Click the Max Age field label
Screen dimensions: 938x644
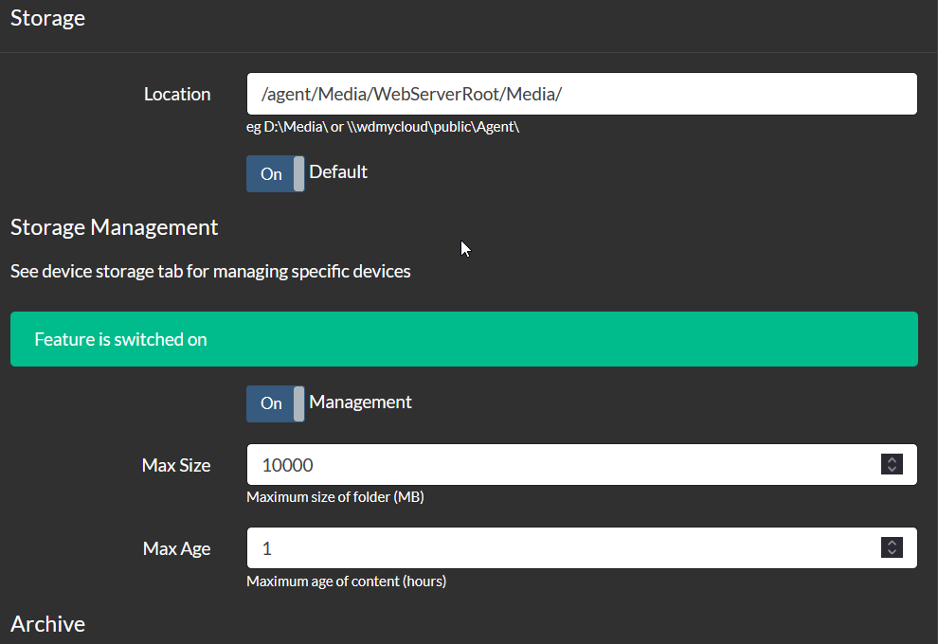[176, 549]
